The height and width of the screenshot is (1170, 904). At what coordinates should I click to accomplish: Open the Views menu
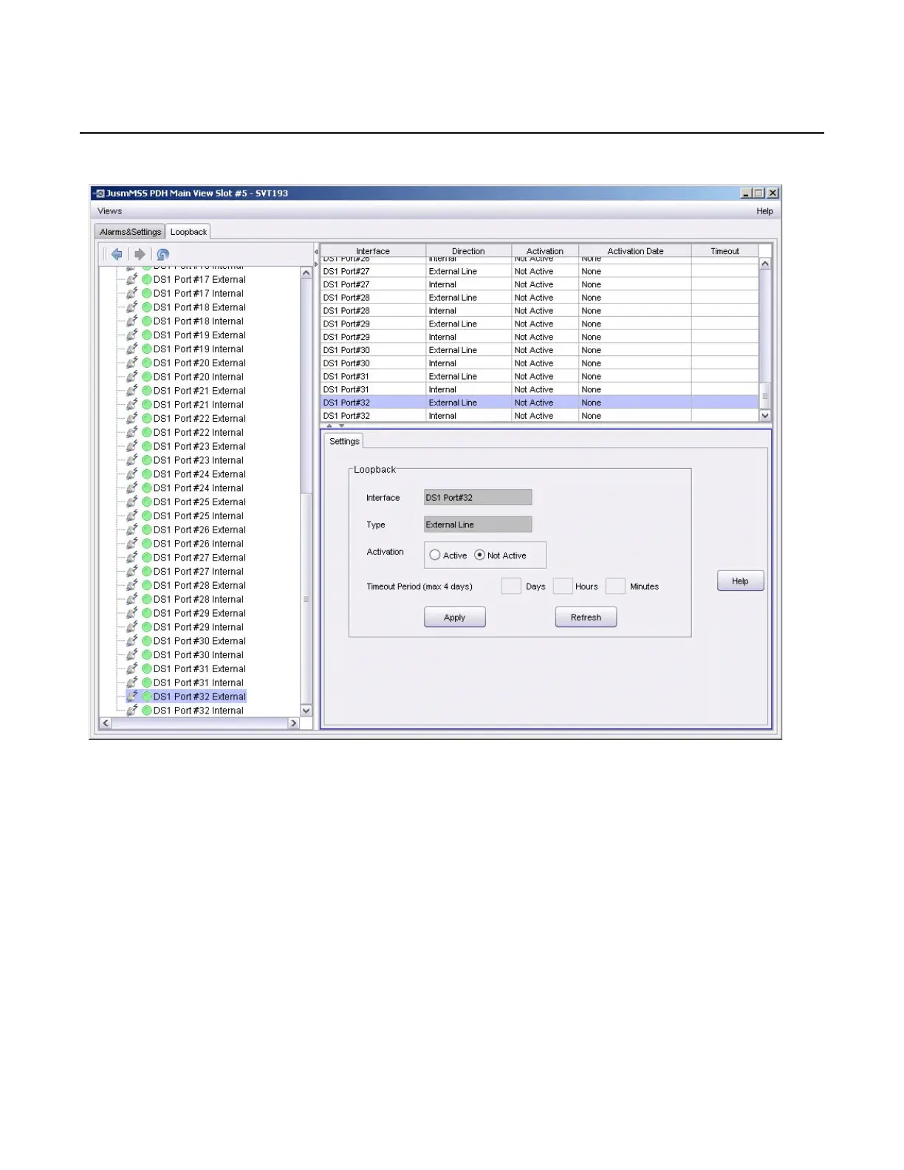(109, 211)
